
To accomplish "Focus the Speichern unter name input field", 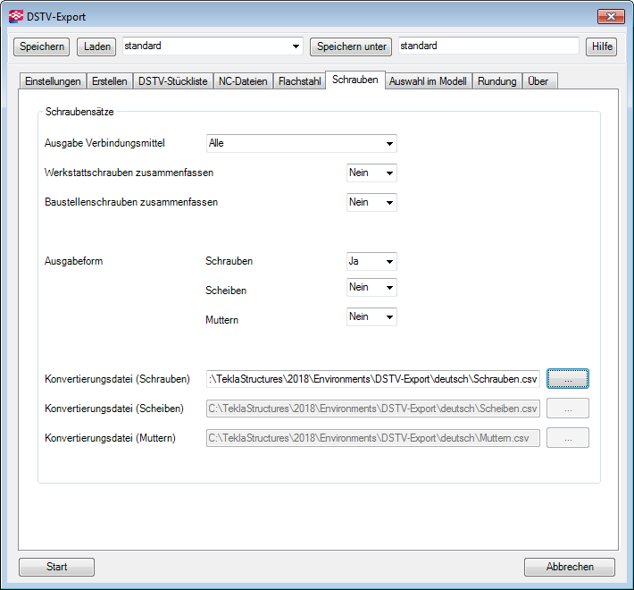I will 488,46.
